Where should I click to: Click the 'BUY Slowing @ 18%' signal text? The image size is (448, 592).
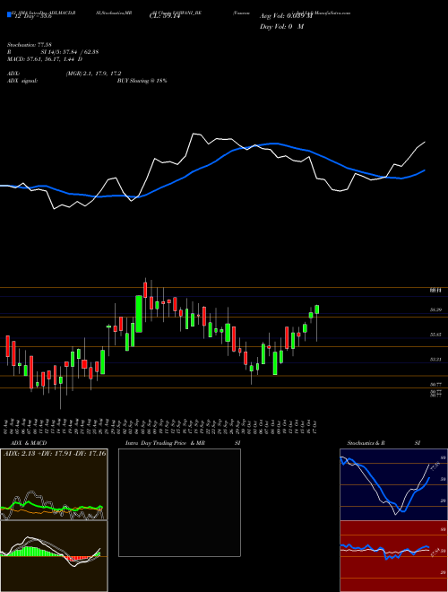[142, 81]
